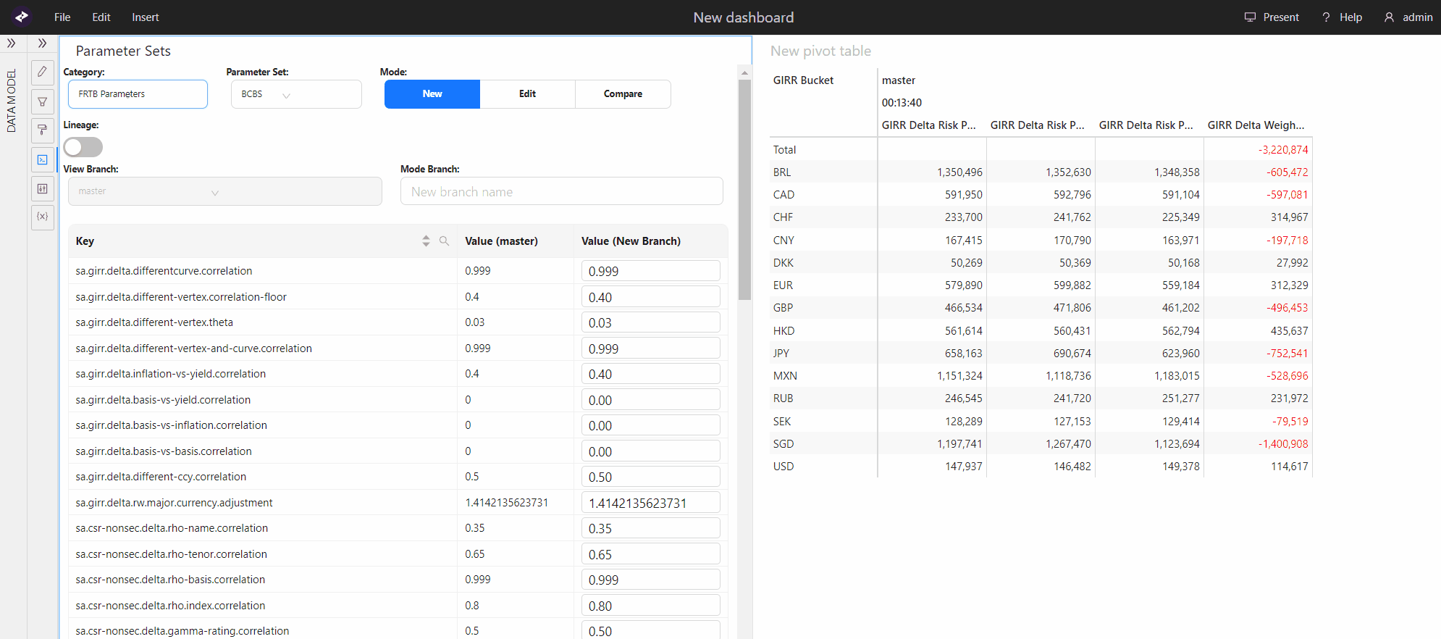This screenshot has height=639, width=1441.
Task: Search keys with the magnifier icon
Action: click(x=444, y=241)
